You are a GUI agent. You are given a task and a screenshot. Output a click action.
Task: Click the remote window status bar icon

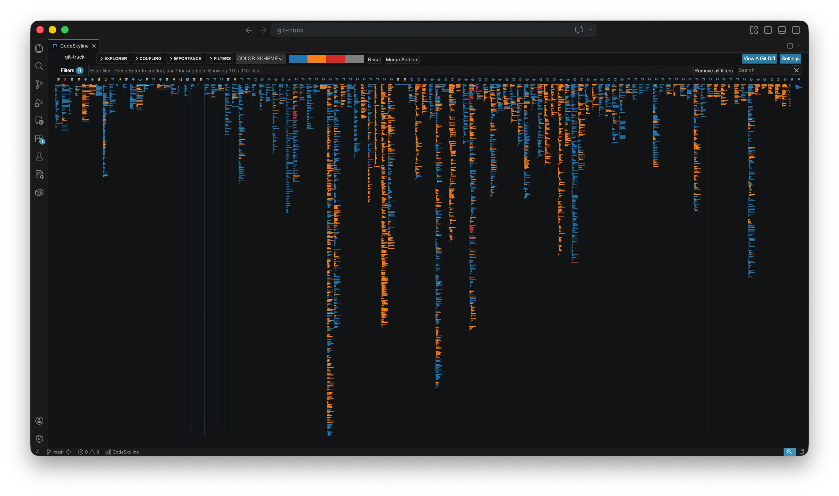[x=37, y=451]
